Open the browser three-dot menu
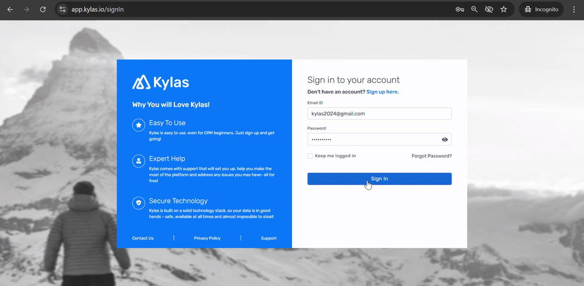This screenshot has width=584, height=286. coord(574,10)
